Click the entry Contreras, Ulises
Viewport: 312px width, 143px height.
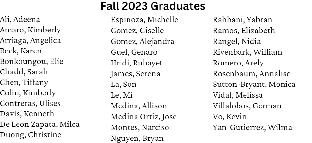(x=30, y=103)
